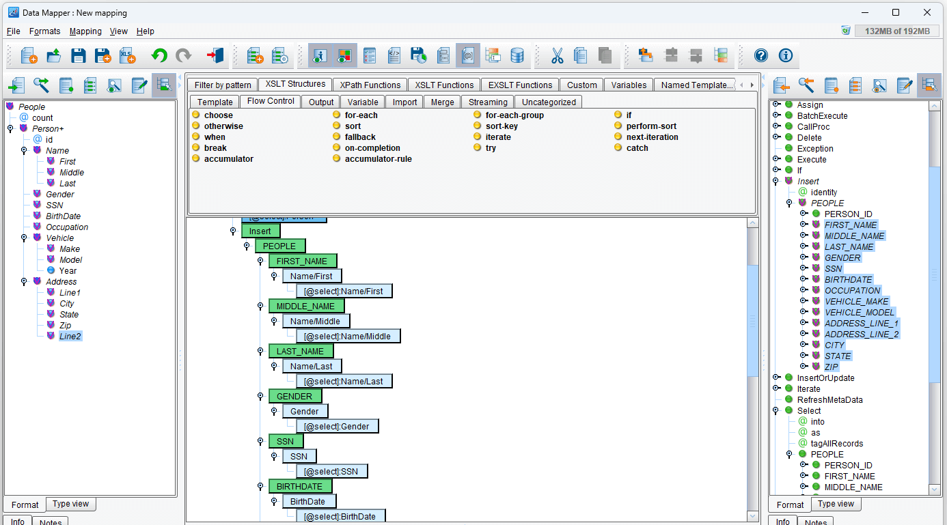Click eye preview icon above target tree
Image resolution: width=947 pixels, height=525 pixels.
pos(880,85)
